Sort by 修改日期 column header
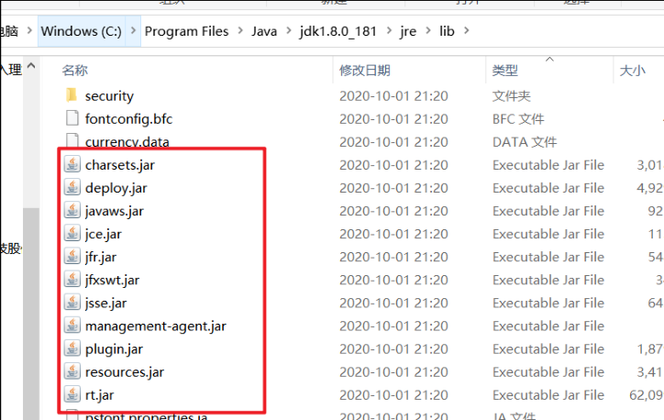The height and width of the screenshot is (420, 664). click(364, 70)
